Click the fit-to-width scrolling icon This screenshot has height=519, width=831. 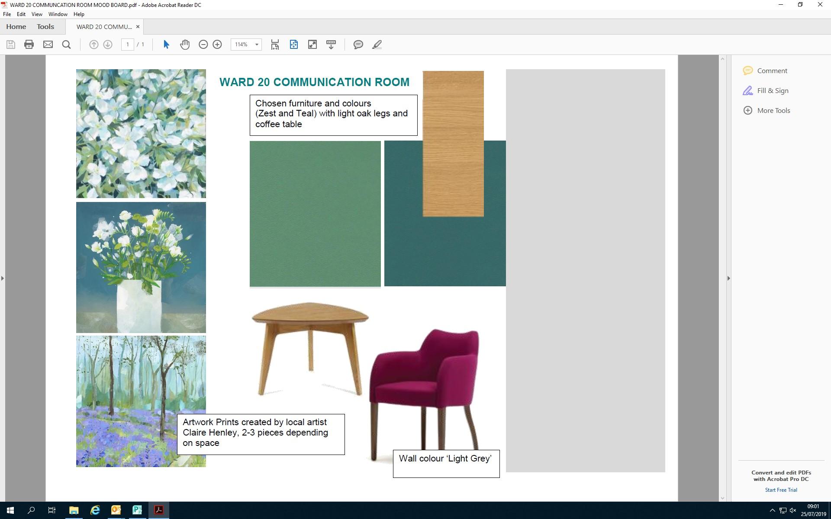[275, 45]
